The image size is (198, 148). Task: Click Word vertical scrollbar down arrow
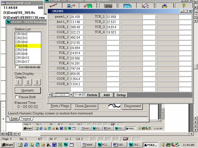coord(195,118)
